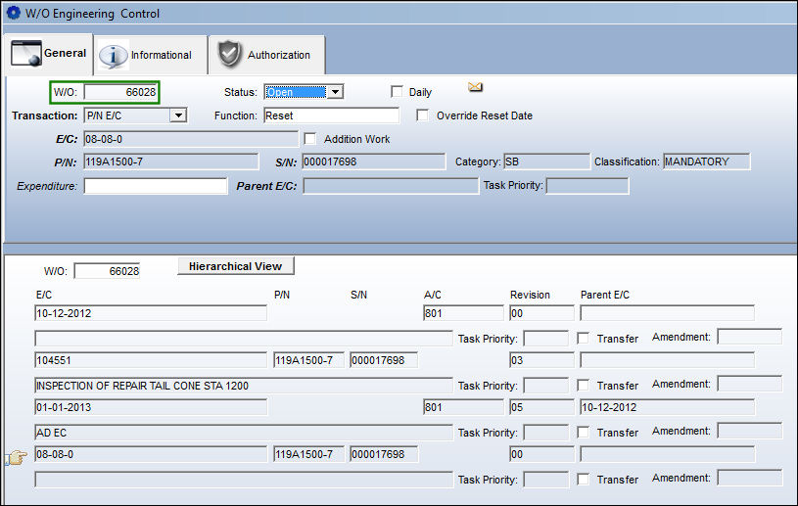The image size is (798, 506).
Task: Expand the Transaction dropdown arrow
Action: pyautogui.click(x=178, y=115)
